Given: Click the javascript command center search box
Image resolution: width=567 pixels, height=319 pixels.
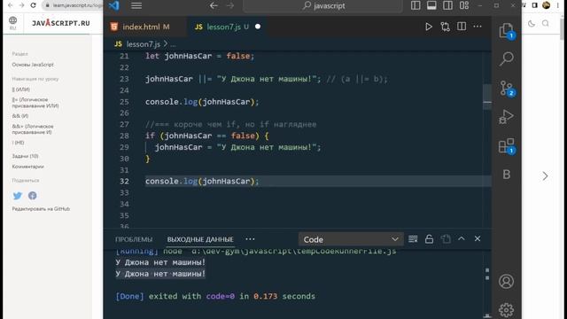Looking at the screenshot, I should (322, 6).
